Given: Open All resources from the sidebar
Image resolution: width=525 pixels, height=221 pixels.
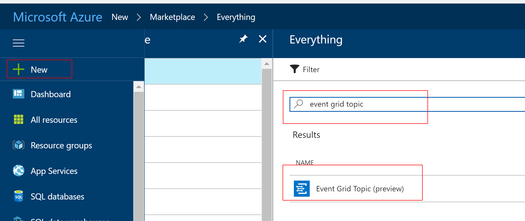Looking at the screenshot, I should point(54,120).
